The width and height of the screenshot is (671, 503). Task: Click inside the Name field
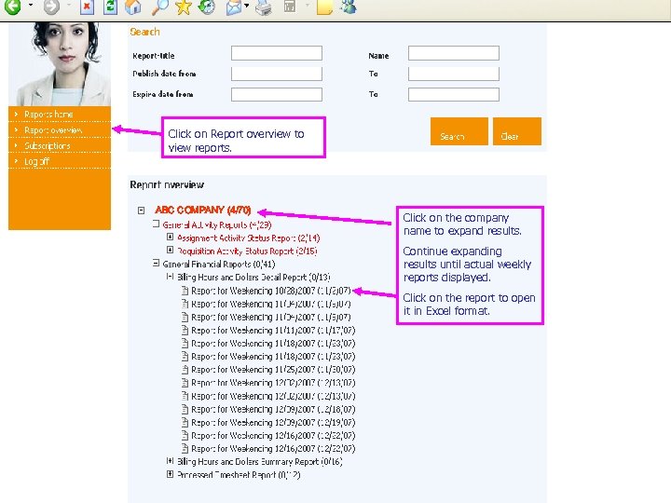pos(454,53)
